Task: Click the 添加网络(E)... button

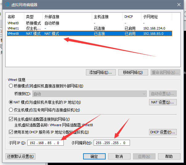Action: point(101,72)
